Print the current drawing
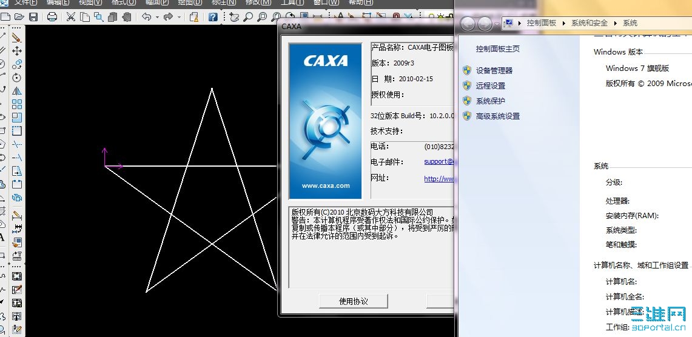This screenshot has width=692, height=337. pyautogui.click(x=52, y=17)
